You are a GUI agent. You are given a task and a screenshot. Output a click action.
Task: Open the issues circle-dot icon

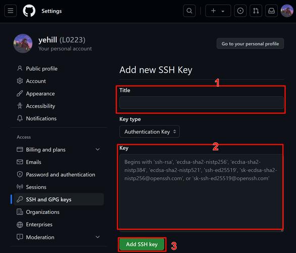click(240, 11)
